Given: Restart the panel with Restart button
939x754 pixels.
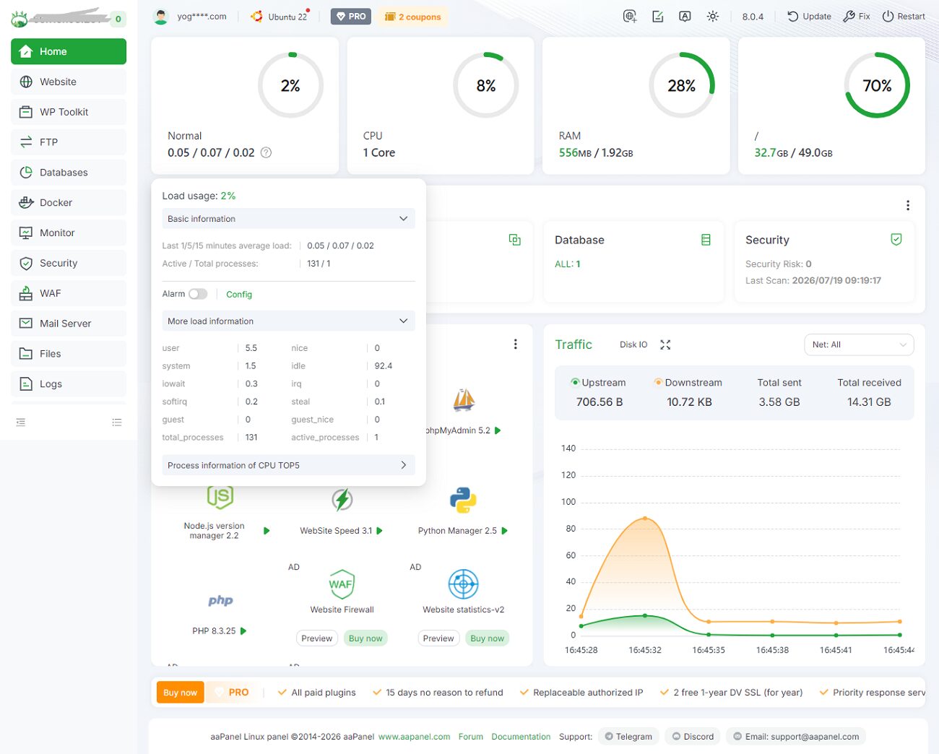Looking at the screenshot, I should 904,17.
